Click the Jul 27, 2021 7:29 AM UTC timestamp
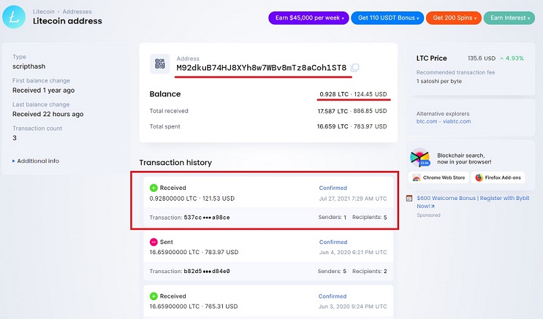This screenshot has height=319, width=543. (353, 199)
